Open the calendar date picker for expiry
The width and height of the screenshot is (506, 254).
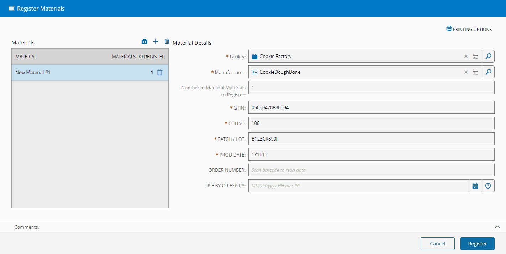[x=475, y=186]
